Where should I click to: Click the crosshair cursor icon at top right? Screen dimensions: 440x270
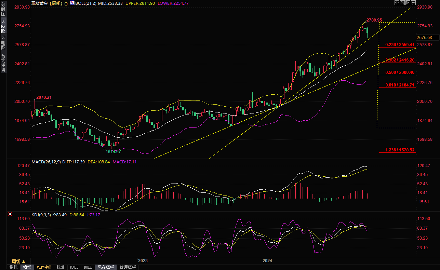coord(397,3)
